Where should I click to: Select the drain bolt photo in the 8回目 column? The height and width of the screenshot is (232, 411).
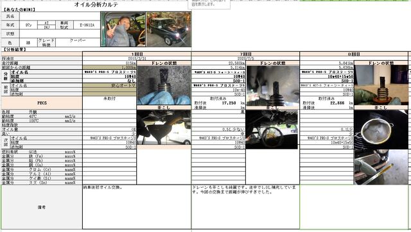(x=381, y=85)
